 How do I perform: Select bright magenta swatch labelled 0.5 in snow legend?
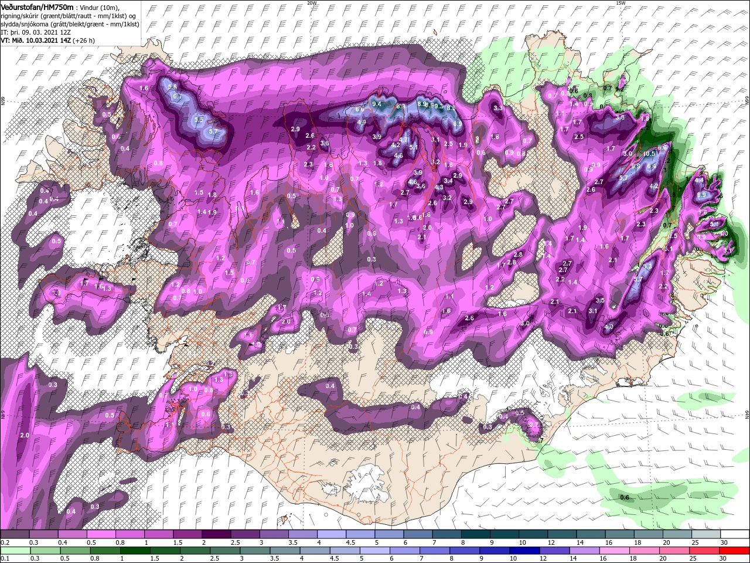coord(101,534)
